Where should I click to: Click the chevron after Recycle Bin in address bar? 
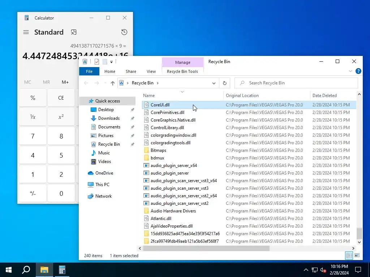pos(158,83)
